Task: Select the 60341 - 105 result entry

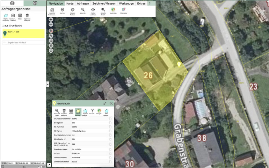Action: click(x=23, y=33)
